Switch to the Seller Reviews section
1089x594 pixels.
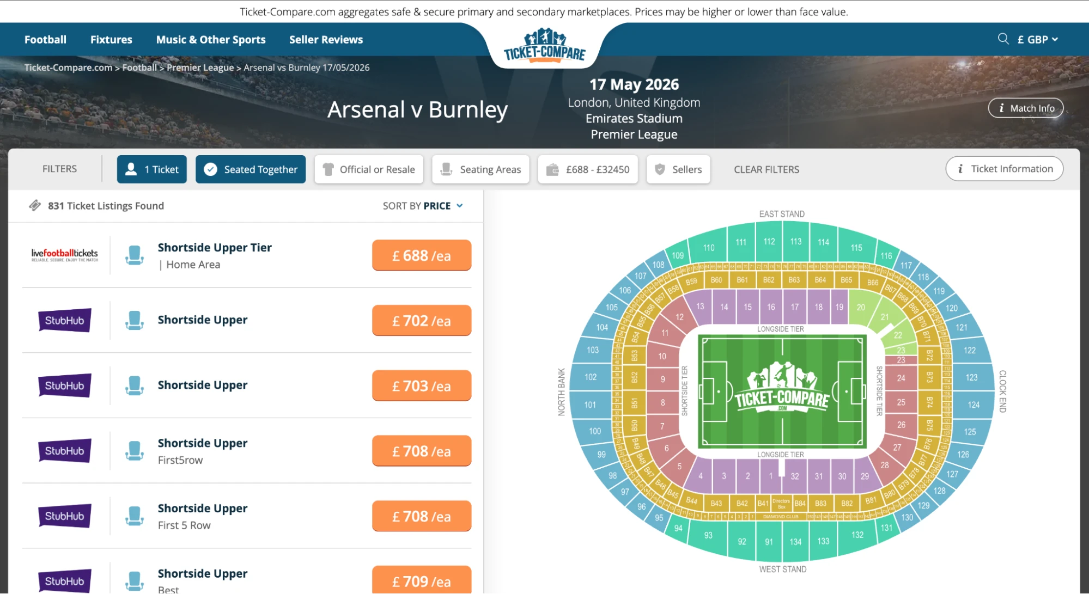325,39
